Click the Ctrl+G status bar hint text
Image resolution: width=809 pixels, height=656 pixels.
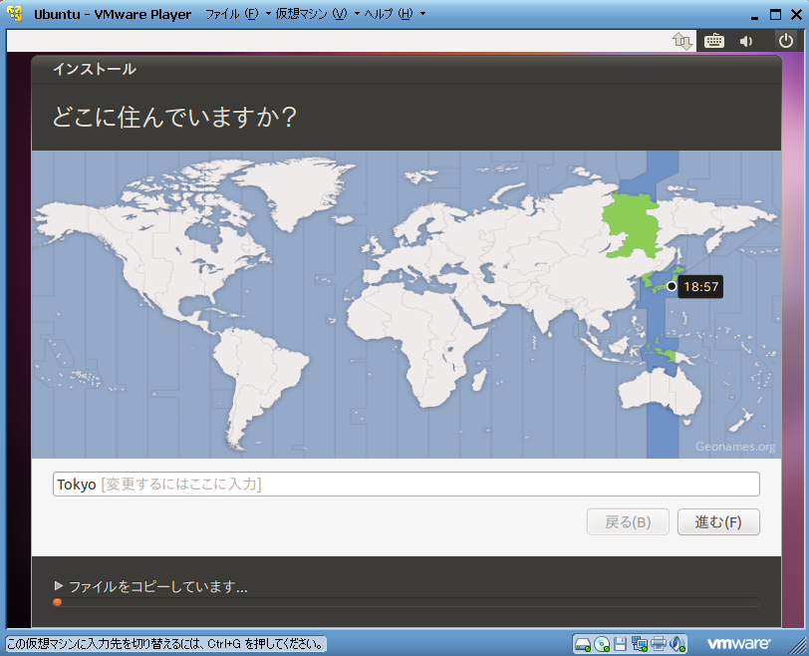[165, 644]
